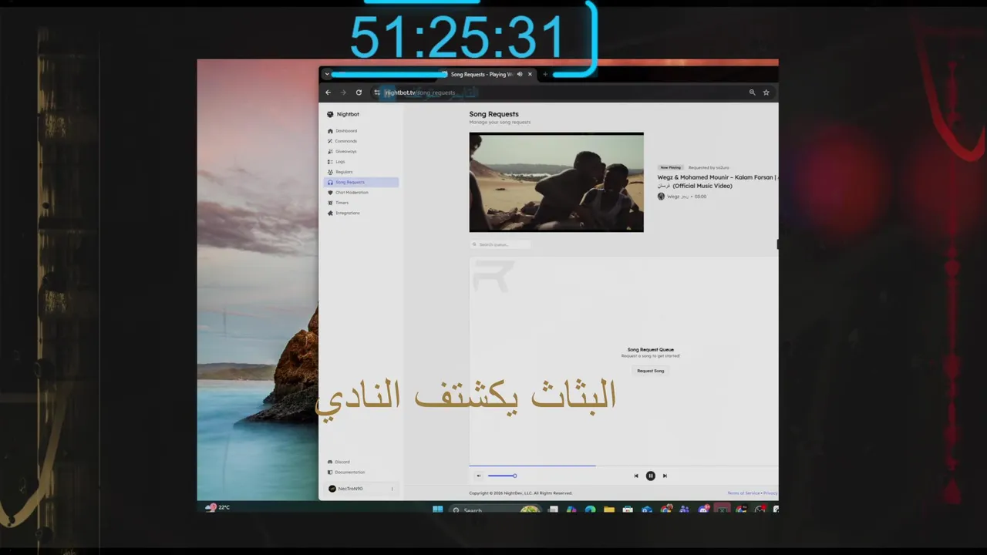This screenshot has height=555, width=987.
Task: Click the zoom magnifier icon in address bar
Action: coord(752,92)
